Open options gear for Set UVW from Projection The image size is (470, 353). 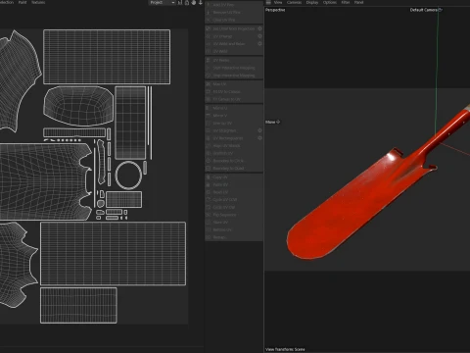click(x=259, y=28)
